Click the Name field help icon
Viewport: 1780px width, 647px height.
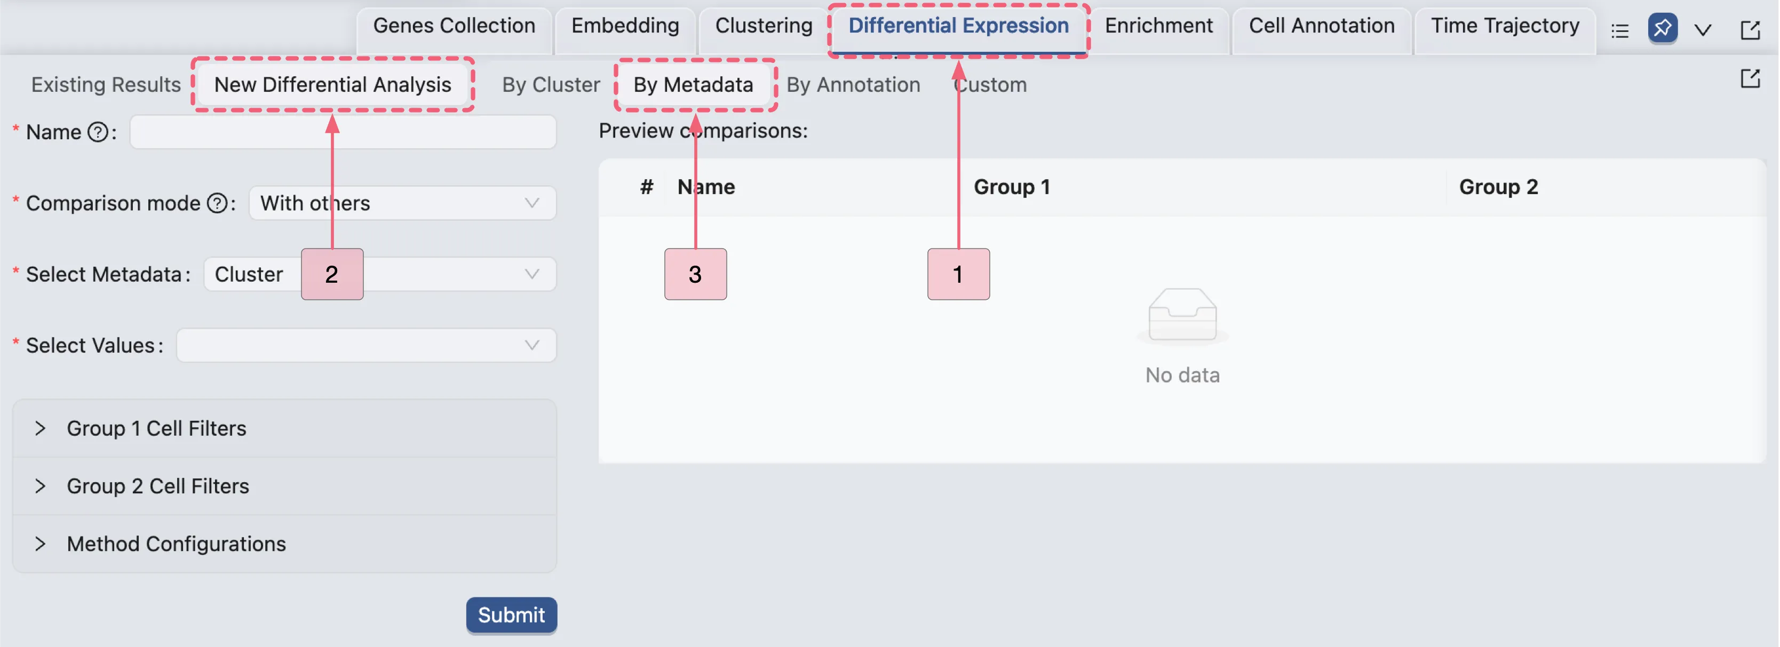coord(98,132)
